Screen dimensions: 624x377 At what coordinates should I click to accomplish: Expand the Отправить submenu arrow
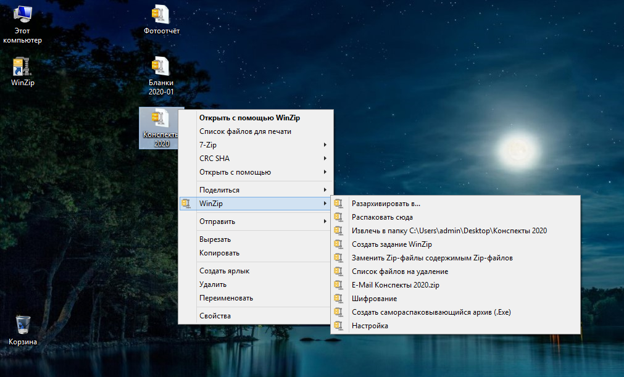click(325, 221)
